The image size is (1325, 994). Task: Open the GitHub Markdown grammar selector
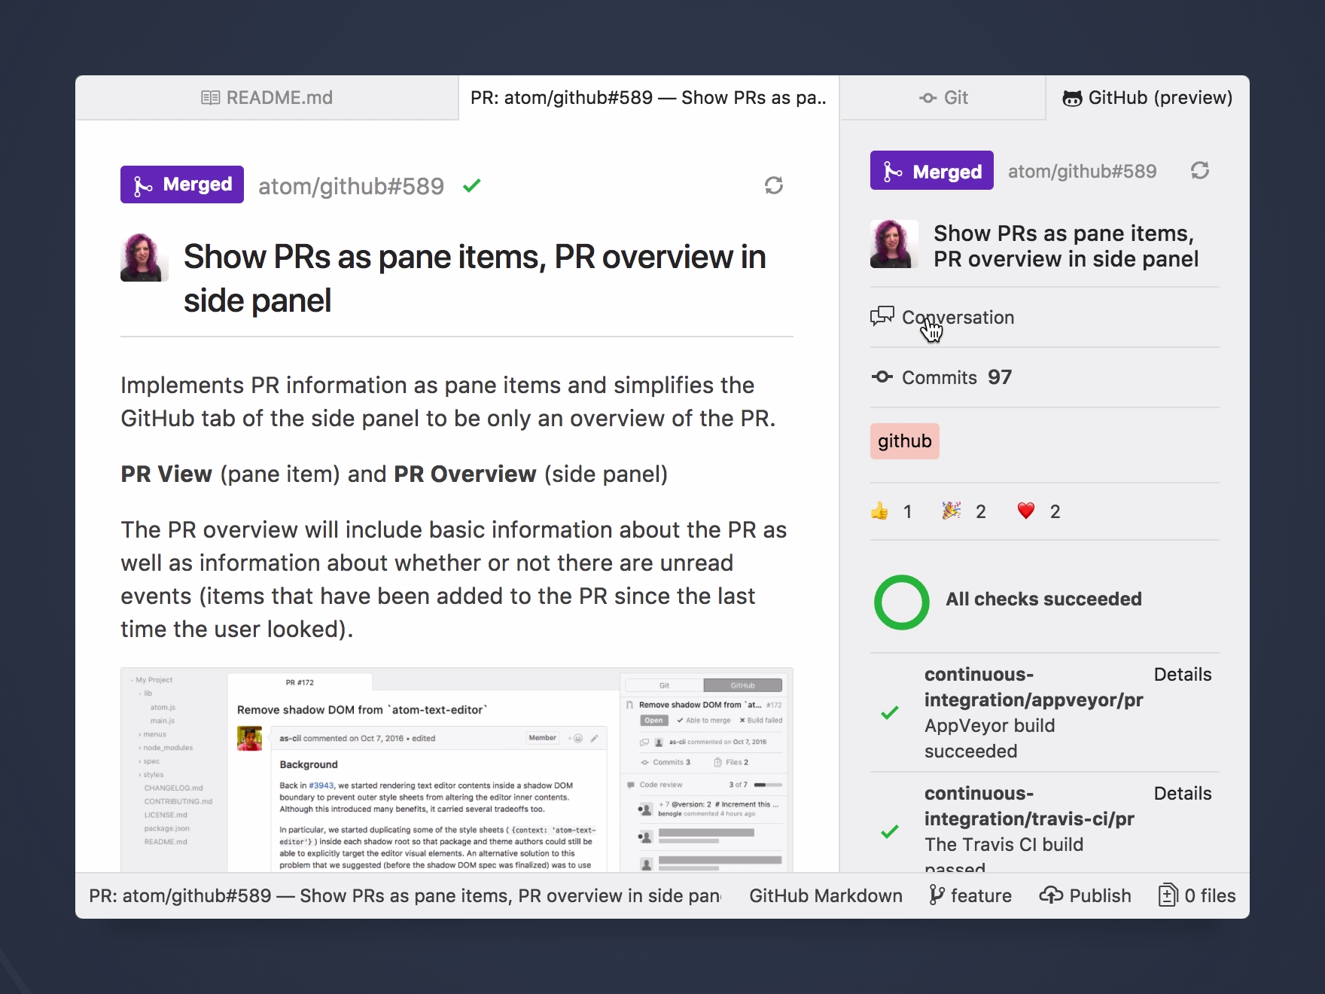tap(826, 895)
